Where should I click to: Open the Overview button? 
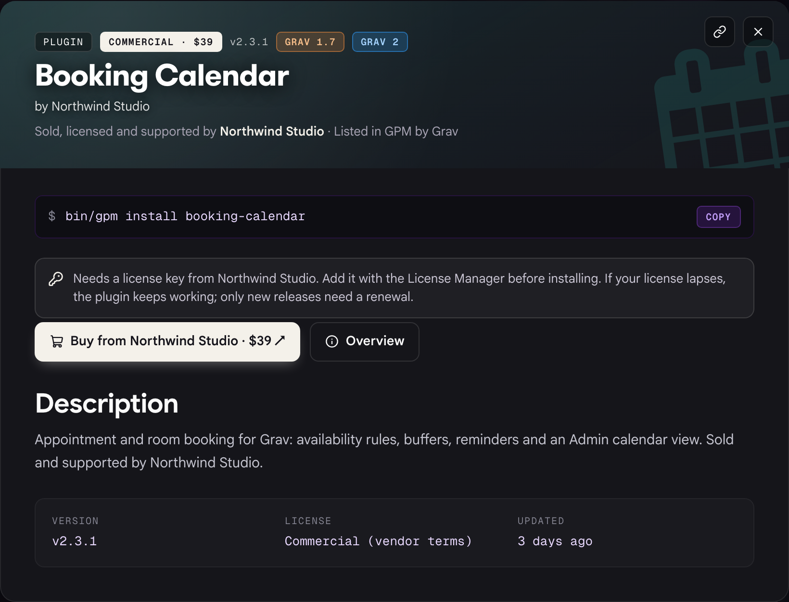[x=364, y=341]
